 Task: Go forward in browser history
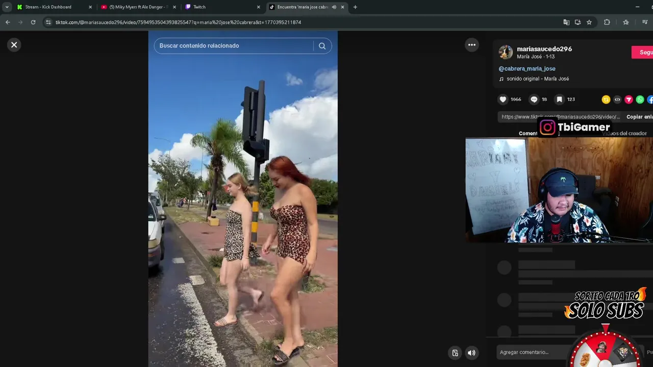[20, 22]
